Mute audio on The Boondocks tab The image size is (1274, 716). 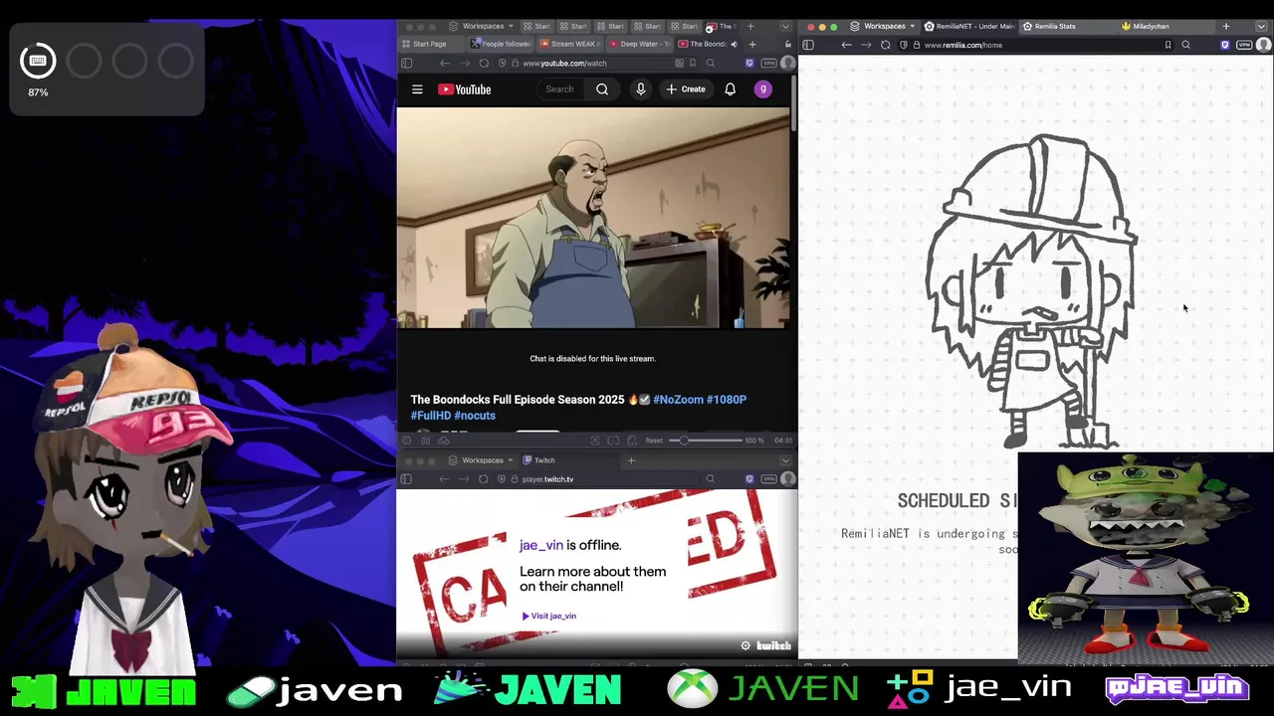pos(734,44)
